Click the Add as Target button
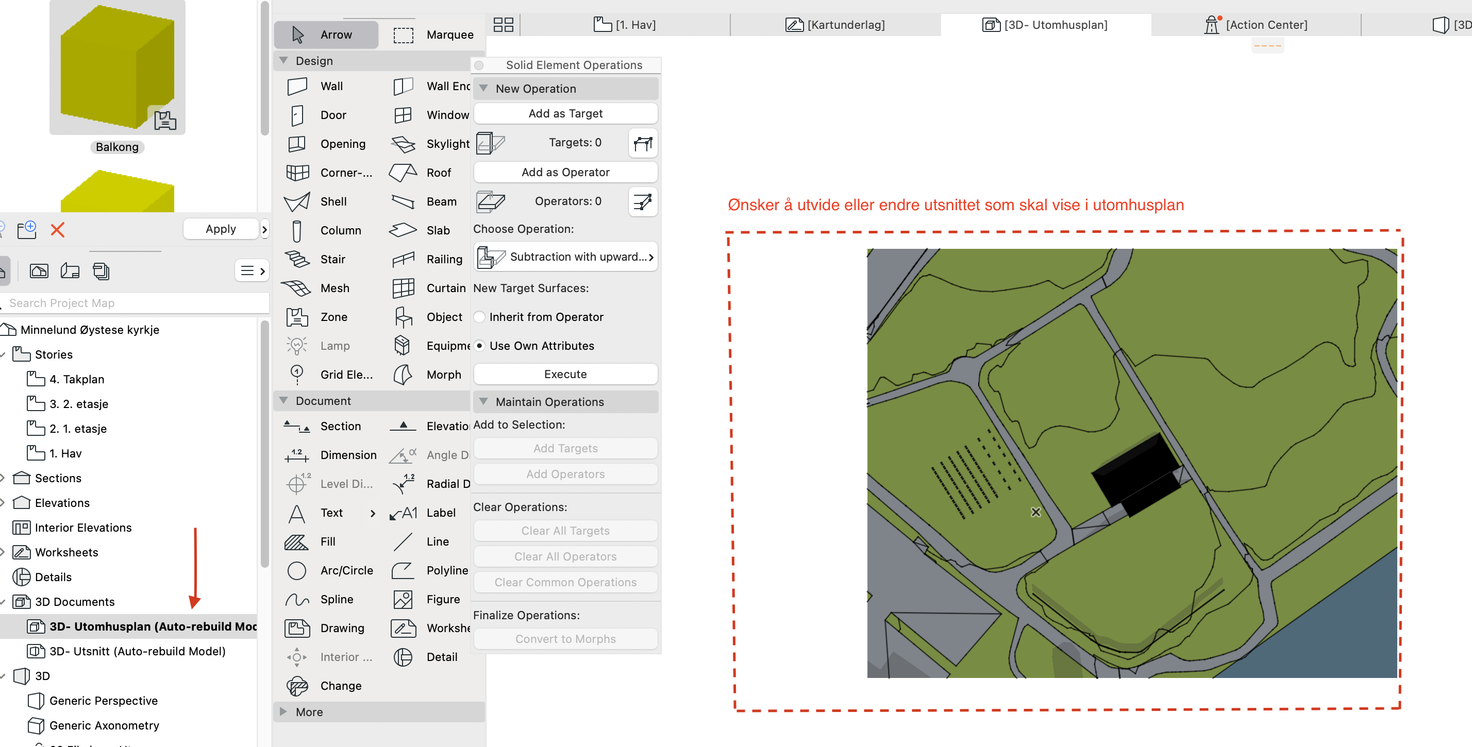 click(x=565, y=113)
